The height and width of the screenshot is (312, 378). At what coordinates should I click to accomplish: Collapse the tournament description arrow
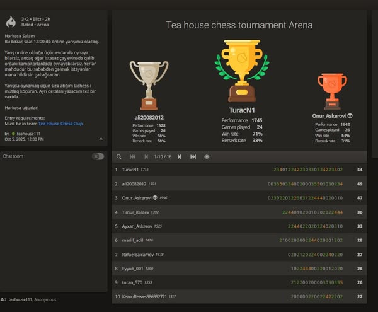point(101,139)
